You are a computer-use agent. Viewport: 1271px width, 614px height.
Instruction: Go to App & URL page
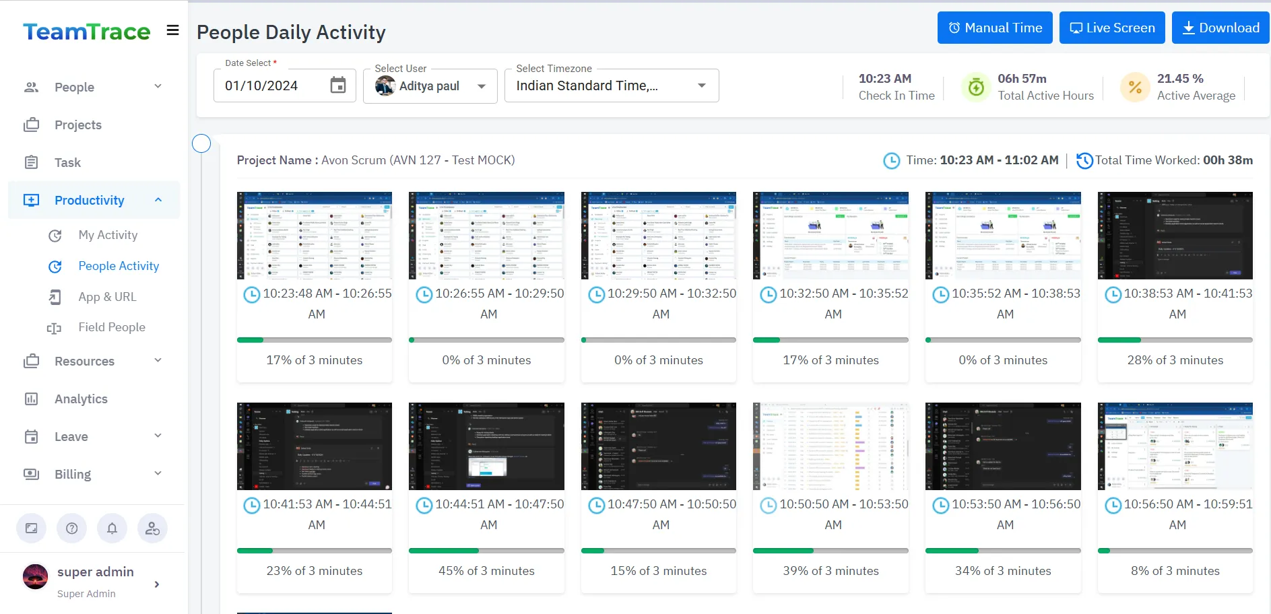click(x=107, y=297)
